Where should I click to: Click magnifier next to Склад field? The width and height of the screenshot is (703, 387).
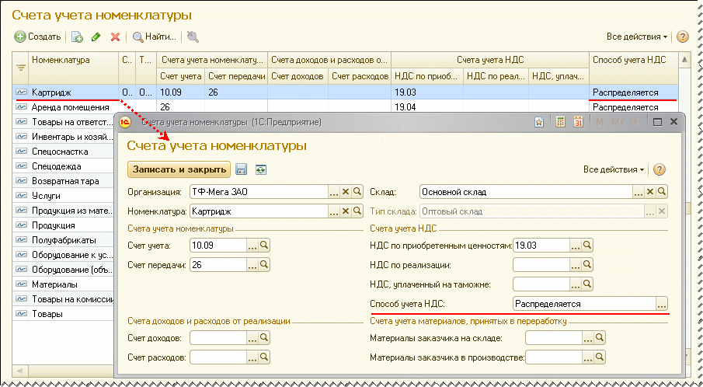tap(662, 191)
